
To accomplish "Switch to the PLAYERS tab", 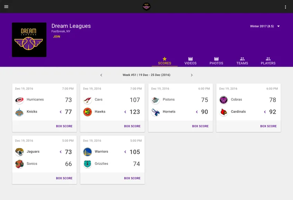I will pyautogui.click(x=268, y=61).
